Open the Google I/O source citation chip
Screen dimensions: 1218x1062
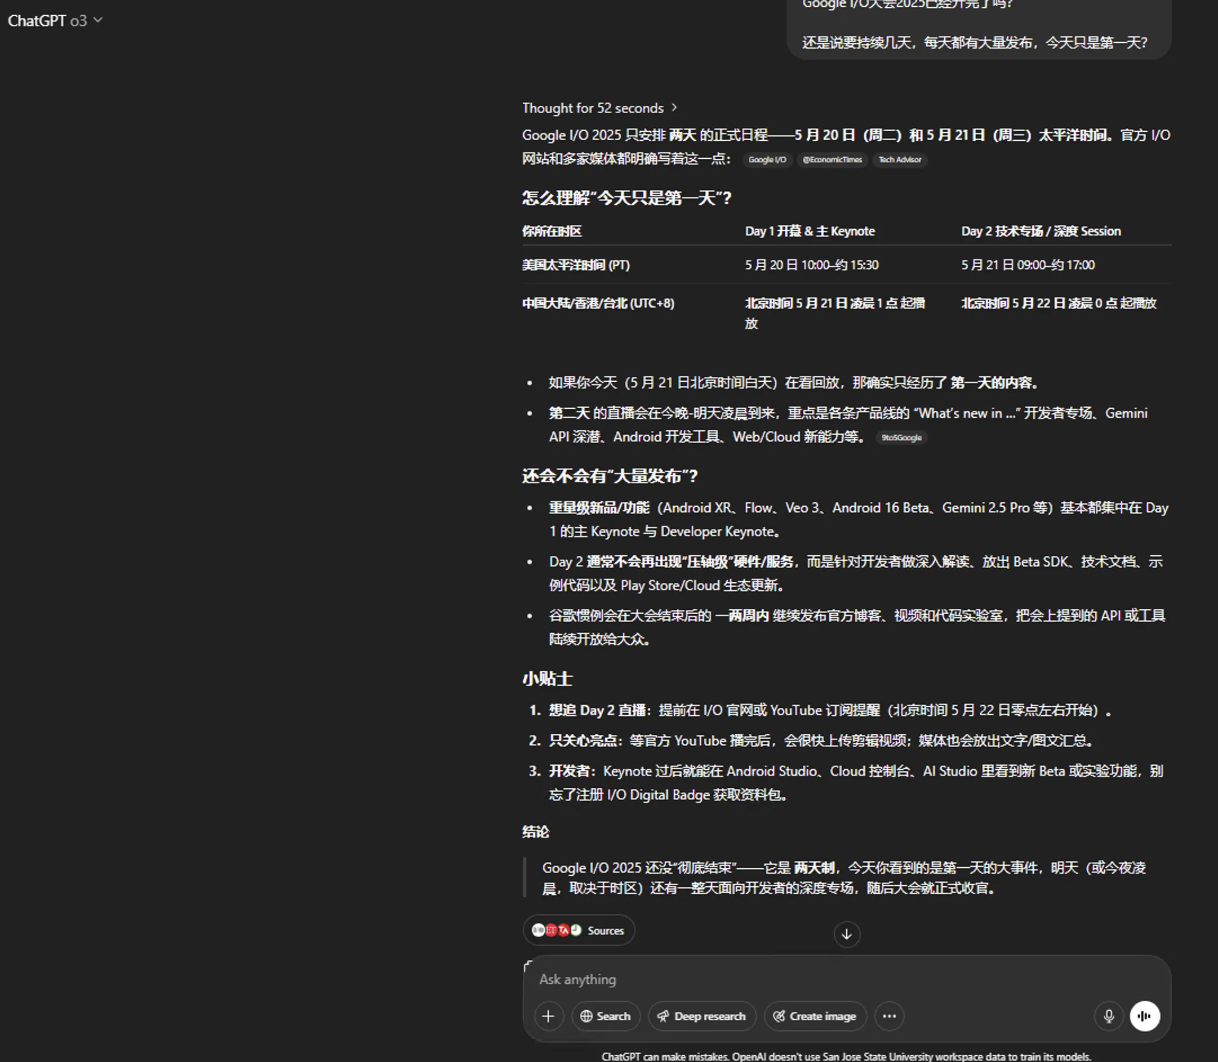point(767,159)
